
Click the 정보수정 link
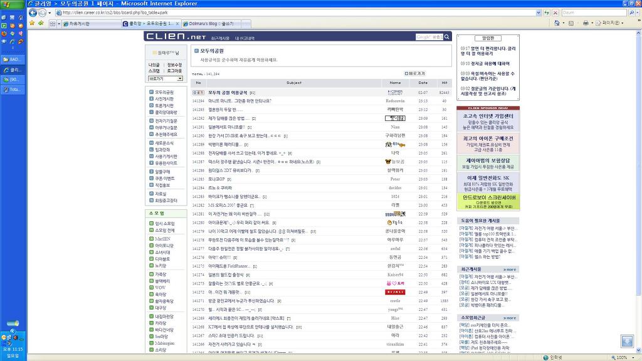(x=174, y=65)
